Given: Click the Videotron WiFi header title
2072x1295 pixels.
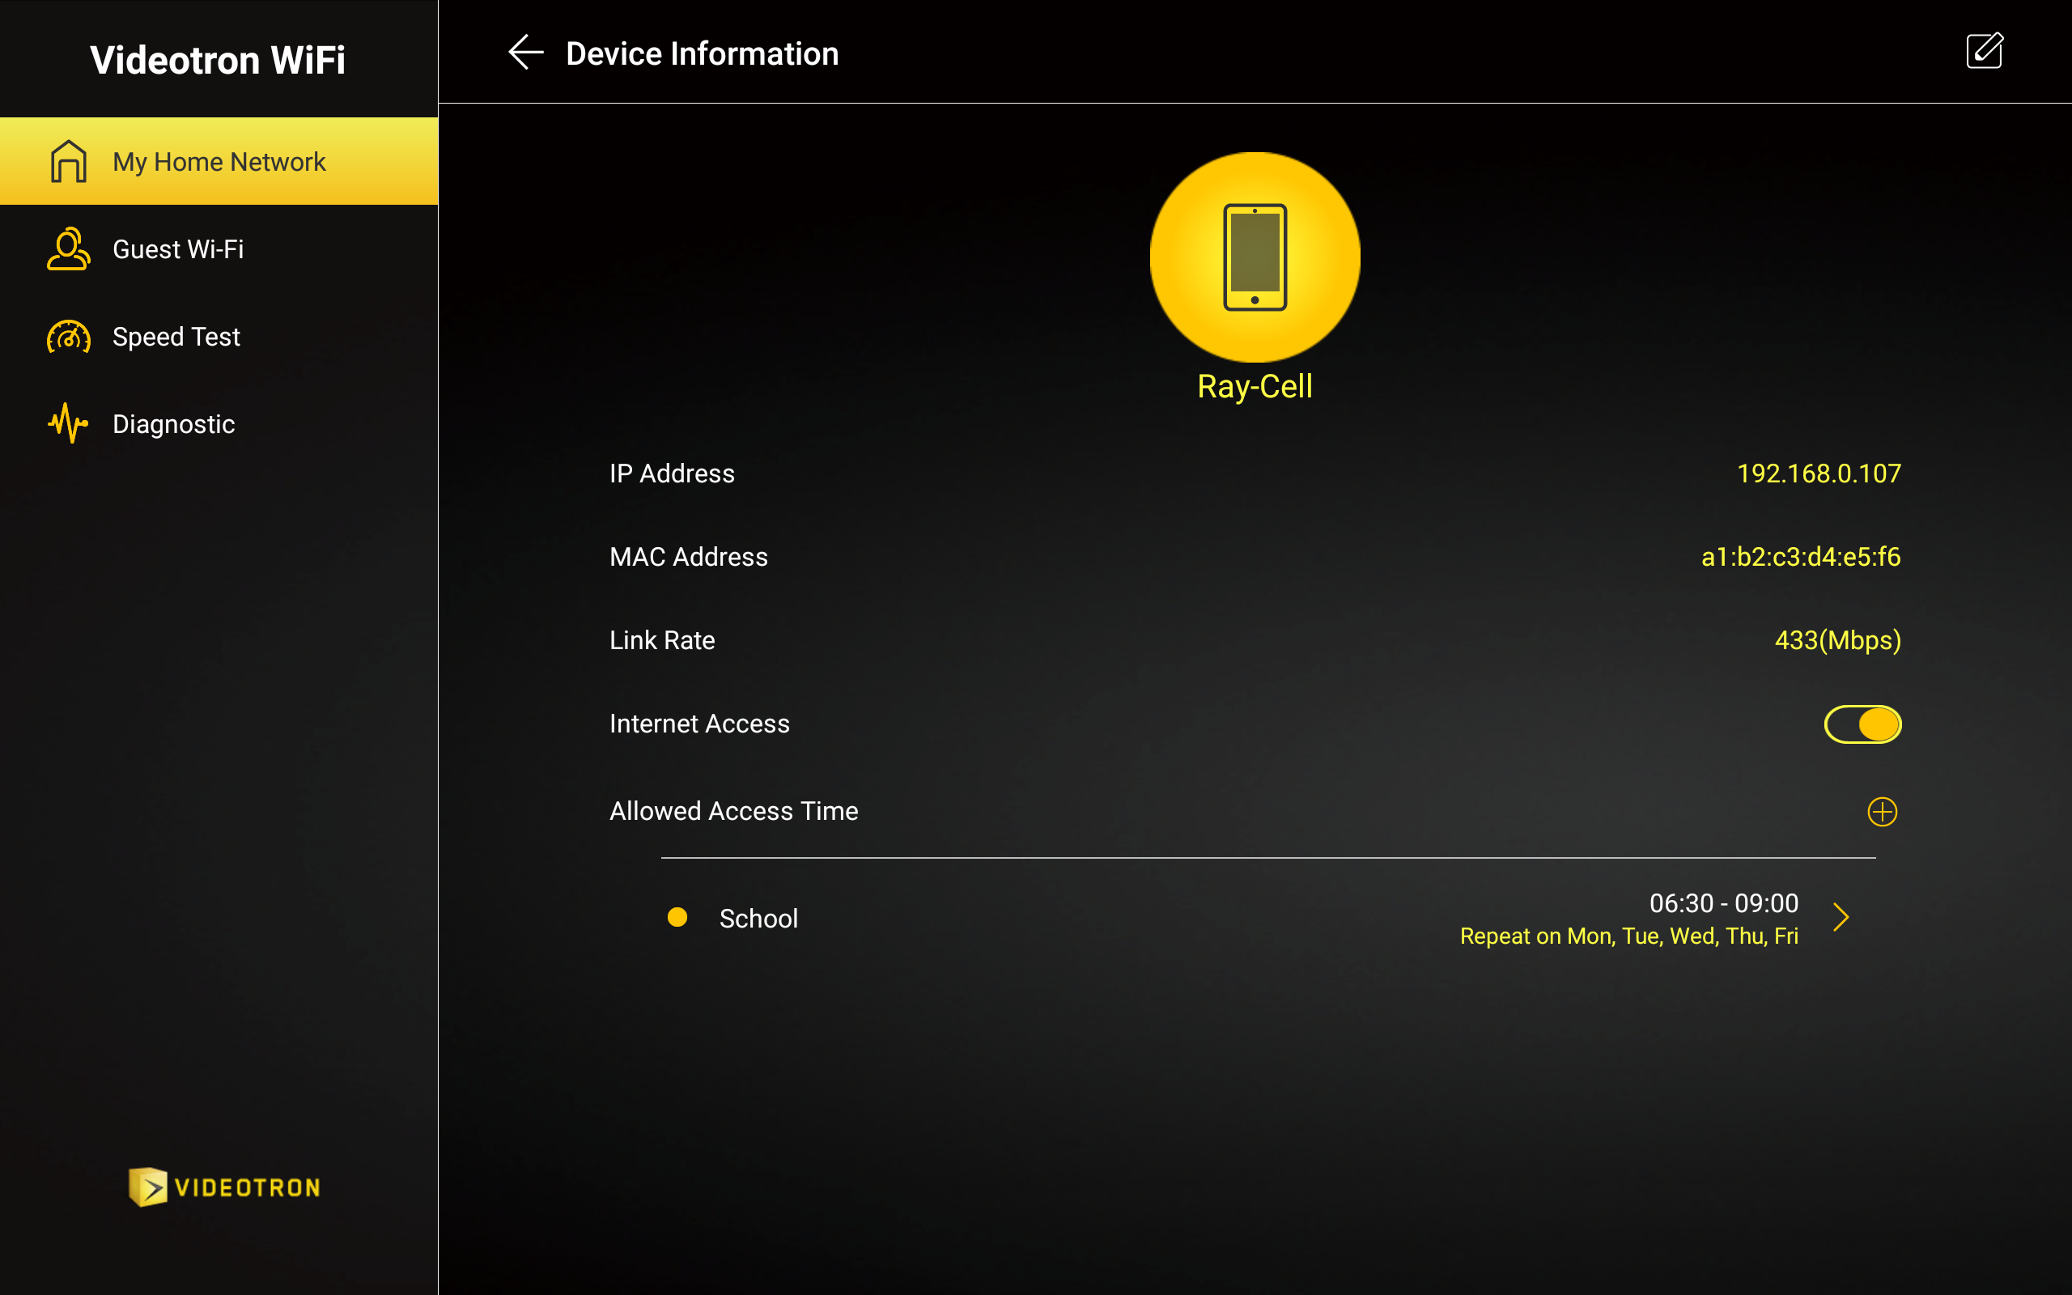Looking at the screenshot, I should 218,60.
